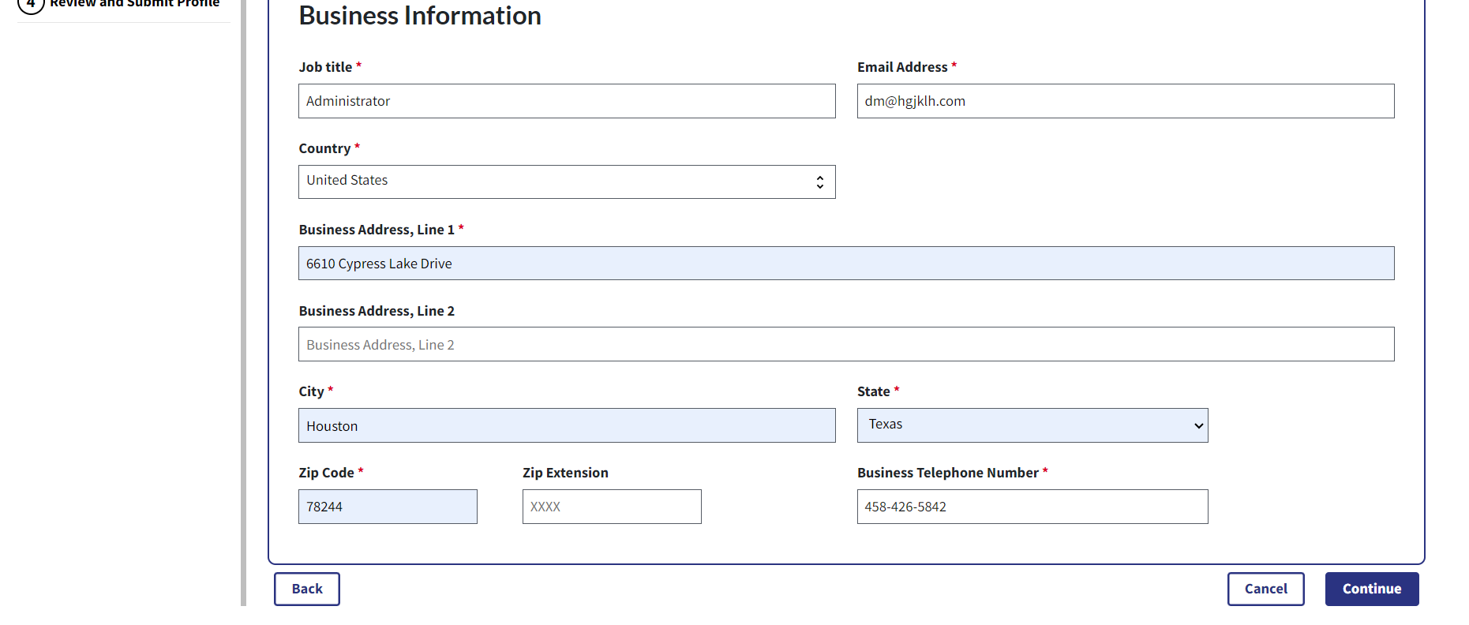Click into the Email Address input
The height and width of the screenshot is (625, 1469).
coord(1125,101)
